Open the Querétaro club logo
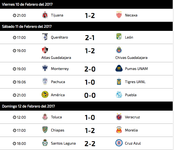 click(45, 37)
